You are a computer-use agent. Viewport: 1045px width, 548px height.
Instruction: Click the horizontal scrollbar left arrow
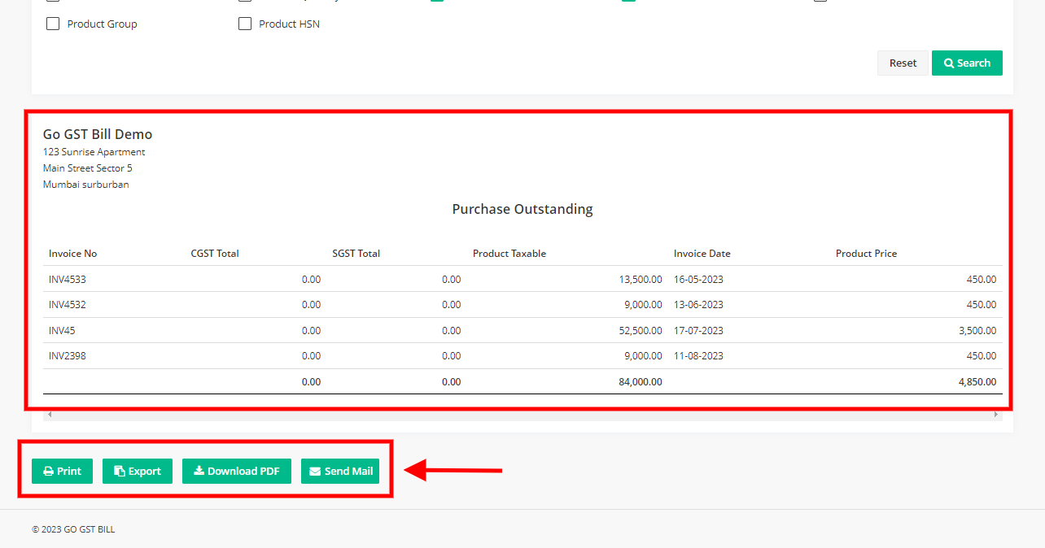click(x=50, y=415)
